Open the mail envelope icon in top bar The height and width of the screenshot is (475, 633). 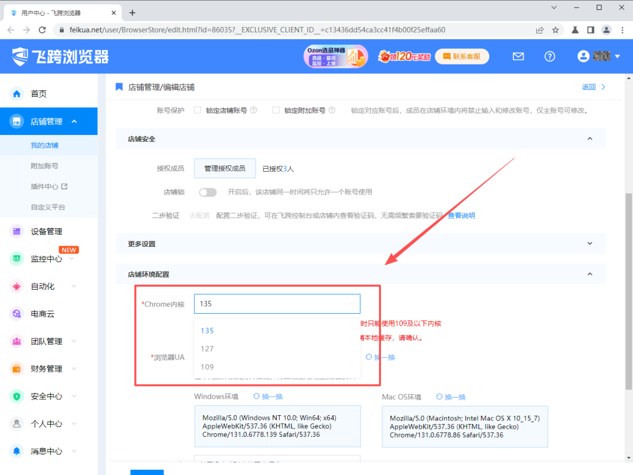point(518,56)
